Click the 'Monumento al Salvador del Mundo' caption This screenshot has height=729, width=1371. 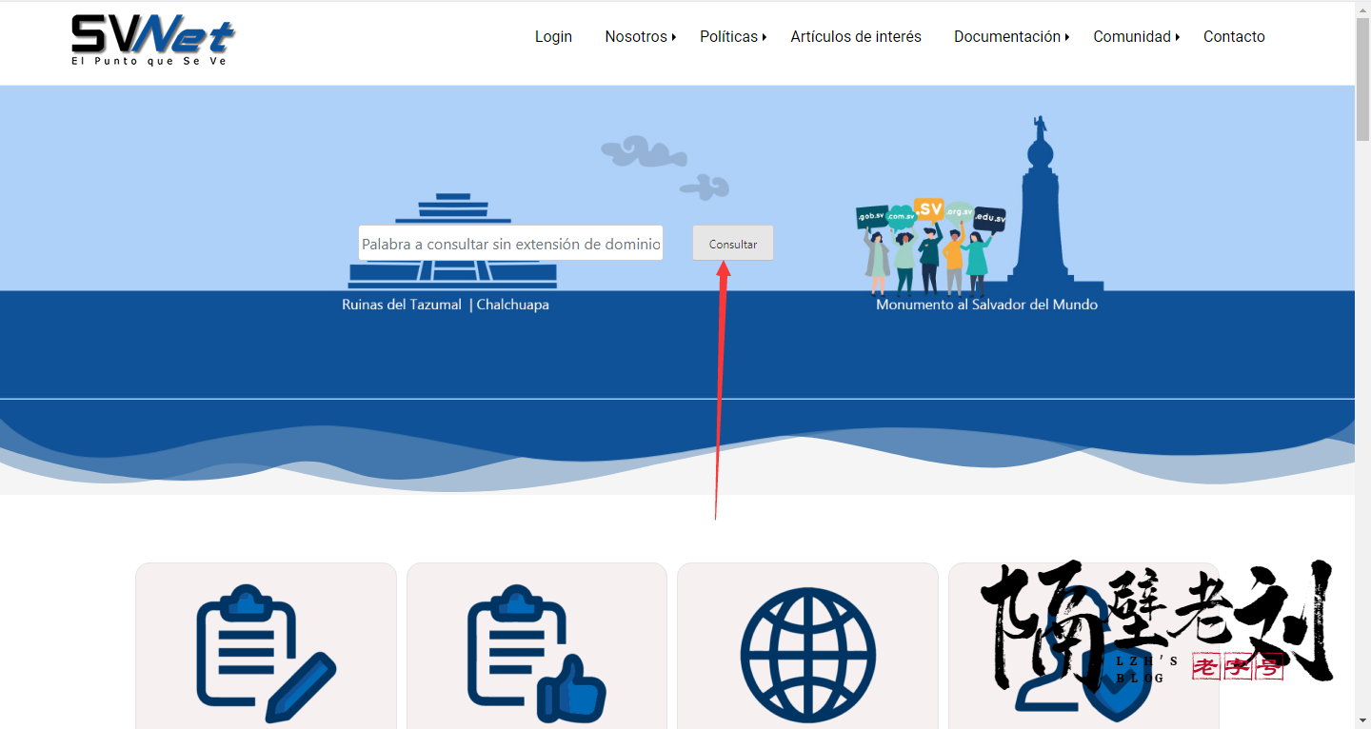click(x=986, y=305)
